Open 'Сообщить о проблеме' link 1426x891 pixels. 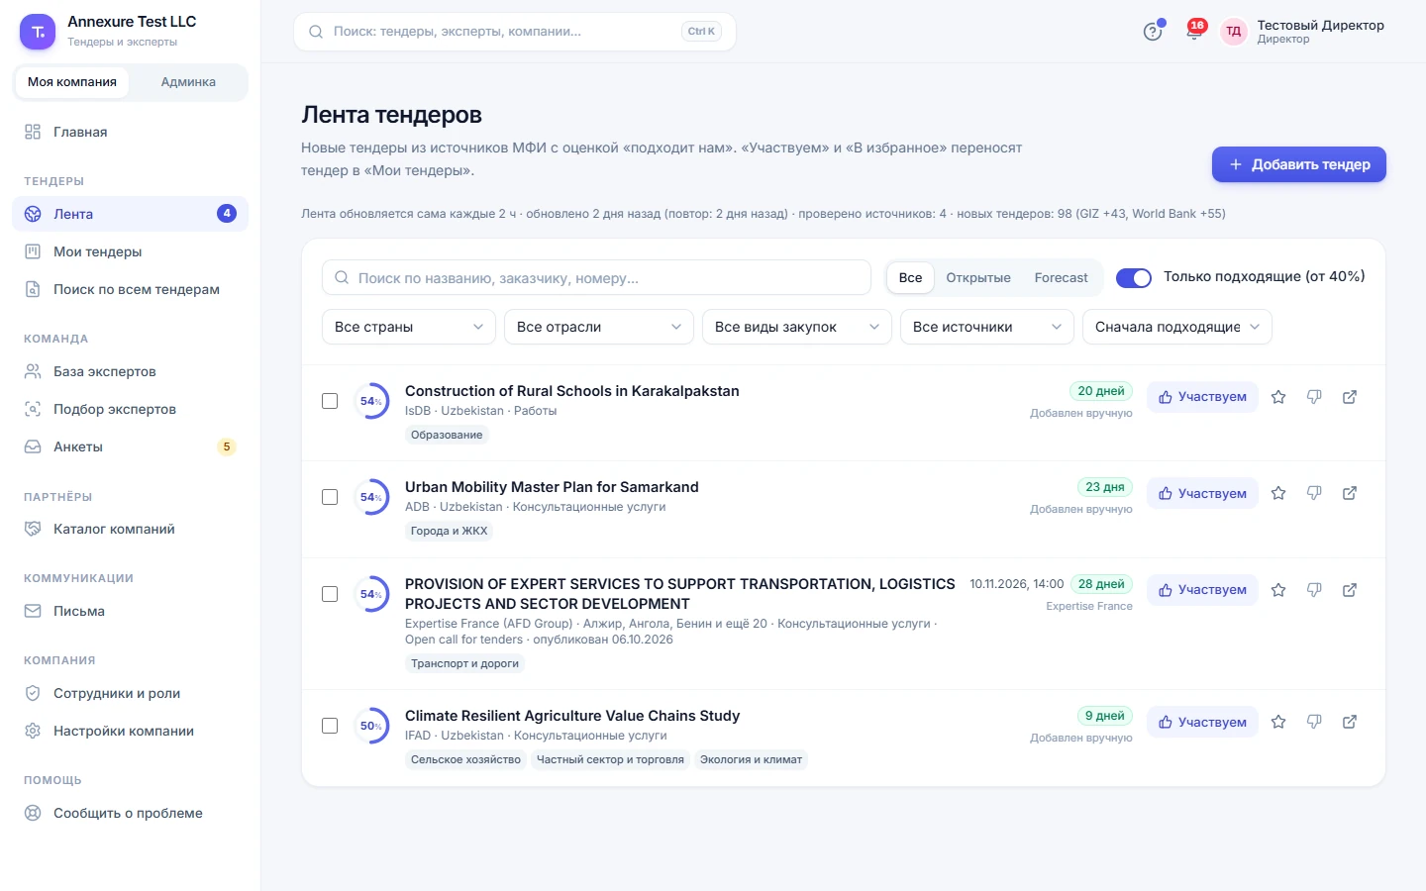point(130,813)
